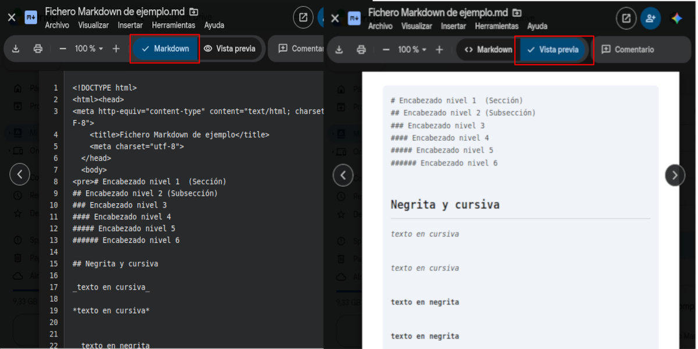The width and height of the screenshot is (698, 349).
Task: Download file in the left-hand window
Action: (x=16, y=49)
